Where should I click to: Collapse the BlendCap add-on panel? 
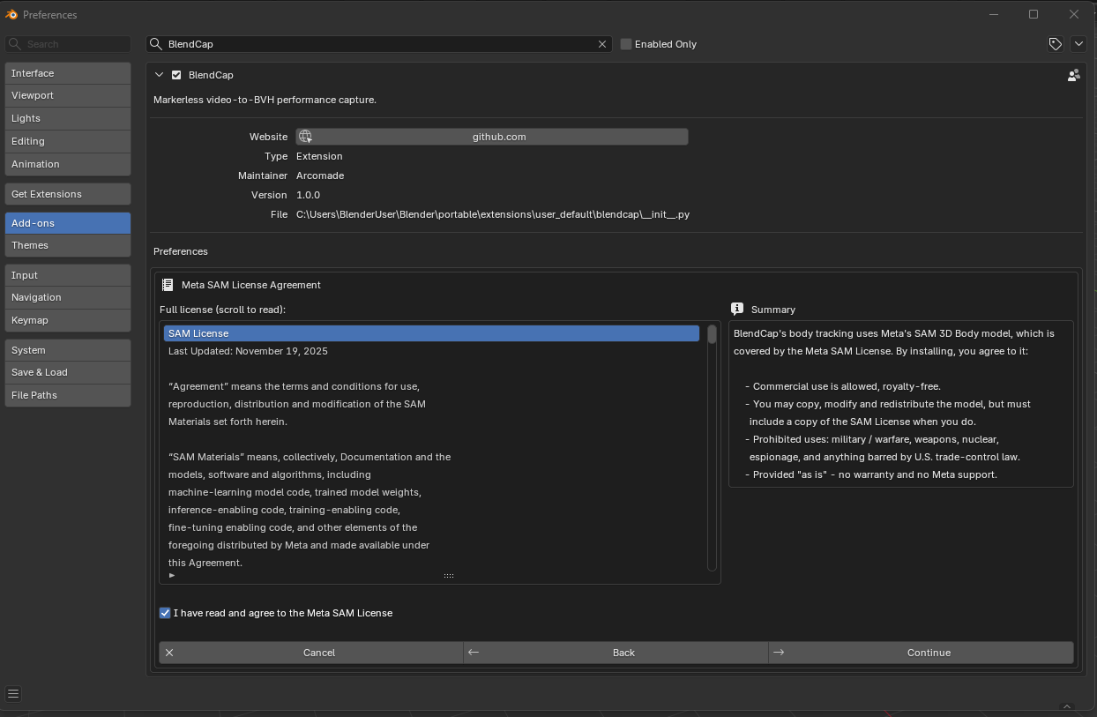click(160, 75)
